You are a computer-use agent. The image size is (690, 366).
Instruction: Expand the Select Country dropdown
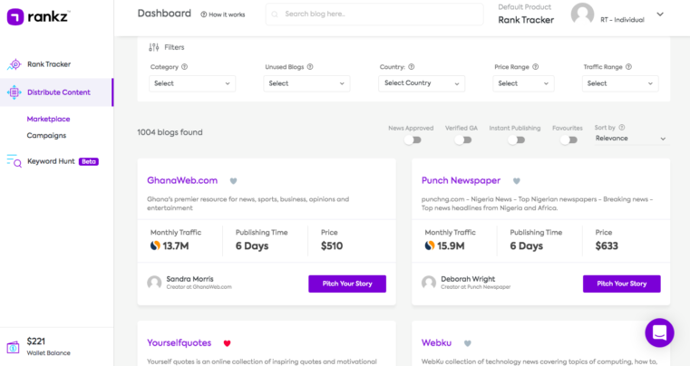pos(422,83)
